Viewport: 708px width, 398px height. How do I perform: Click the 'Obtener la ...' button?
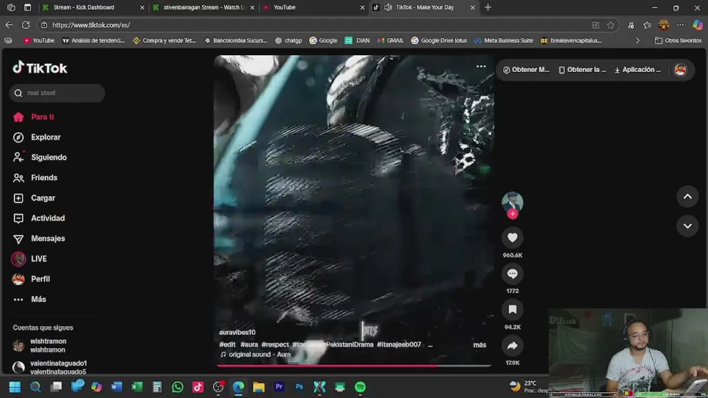582,70
